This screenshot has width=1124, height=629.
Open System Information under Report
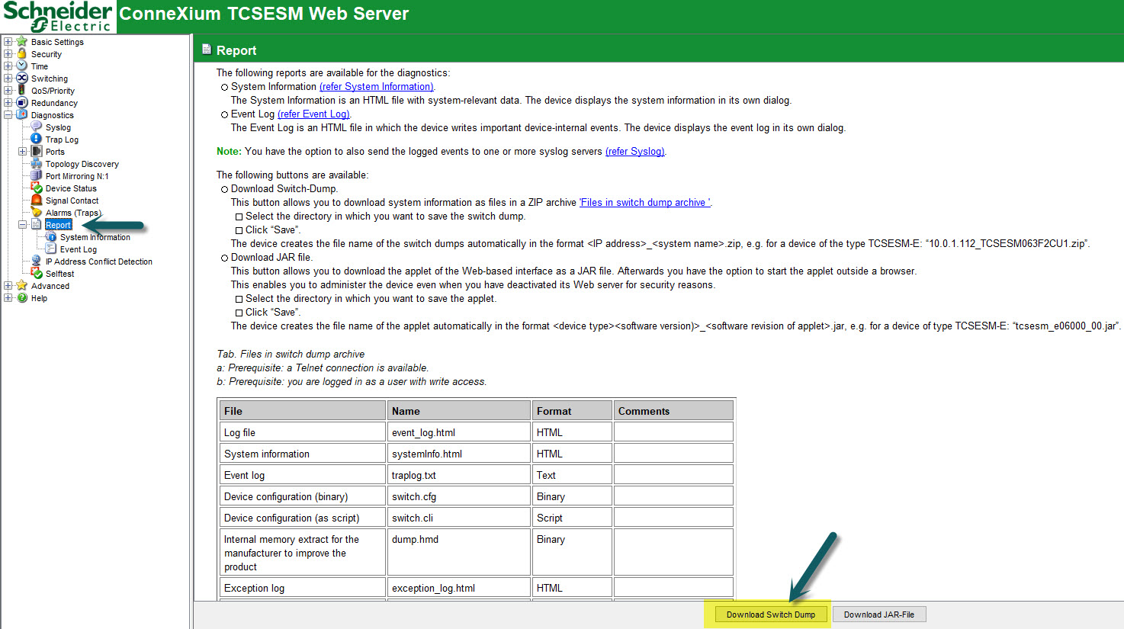tap(95, 237)
